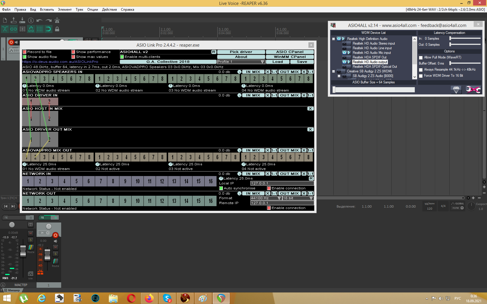Click the Windows Start button

(x=7, y=298)
